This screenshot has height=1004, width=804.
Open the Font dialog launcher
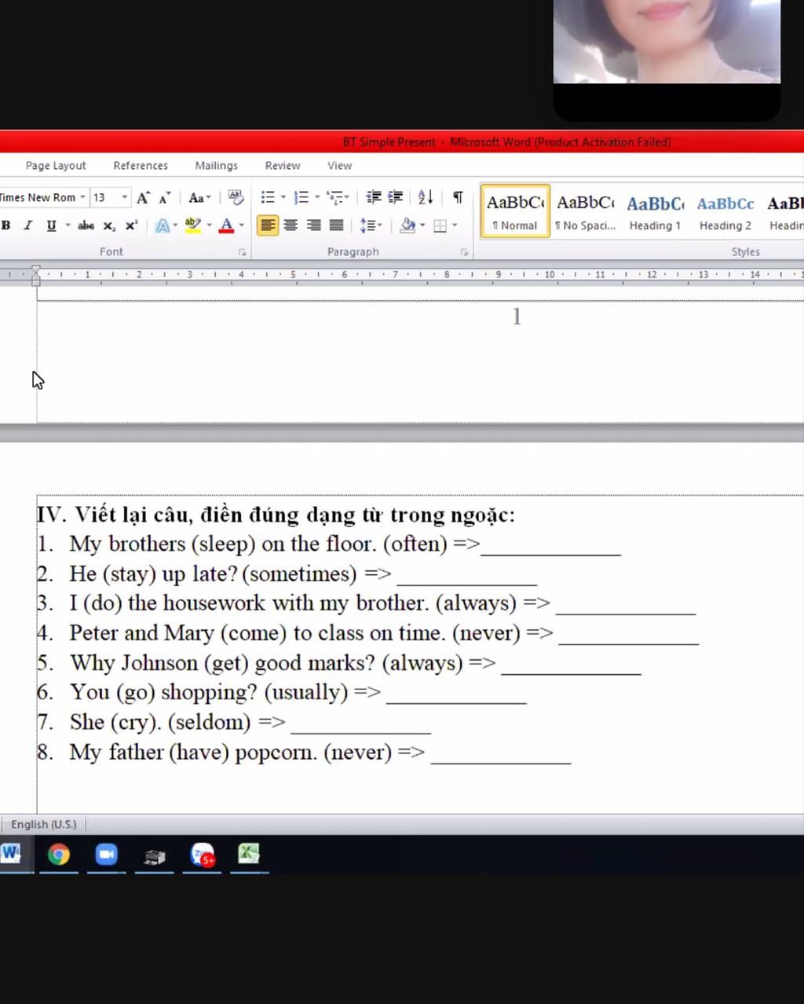242,252
